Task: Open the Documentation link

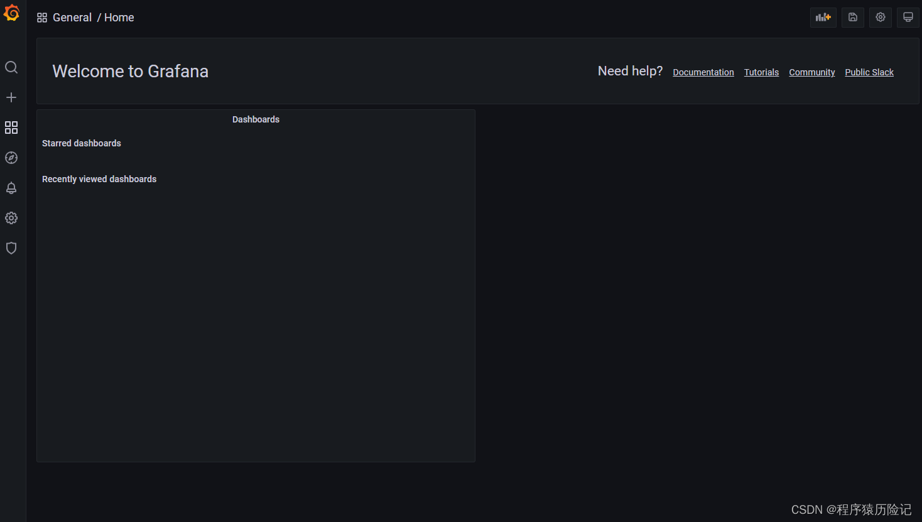Action: pyautogui.click(x=703, y=72)
